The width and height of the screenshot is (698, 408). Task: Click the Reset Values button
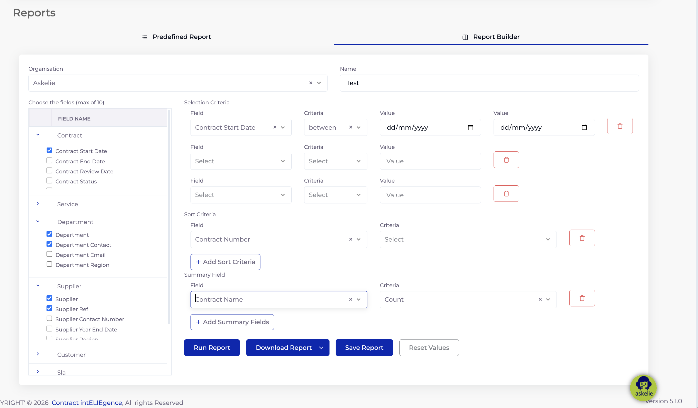[429, 348]
